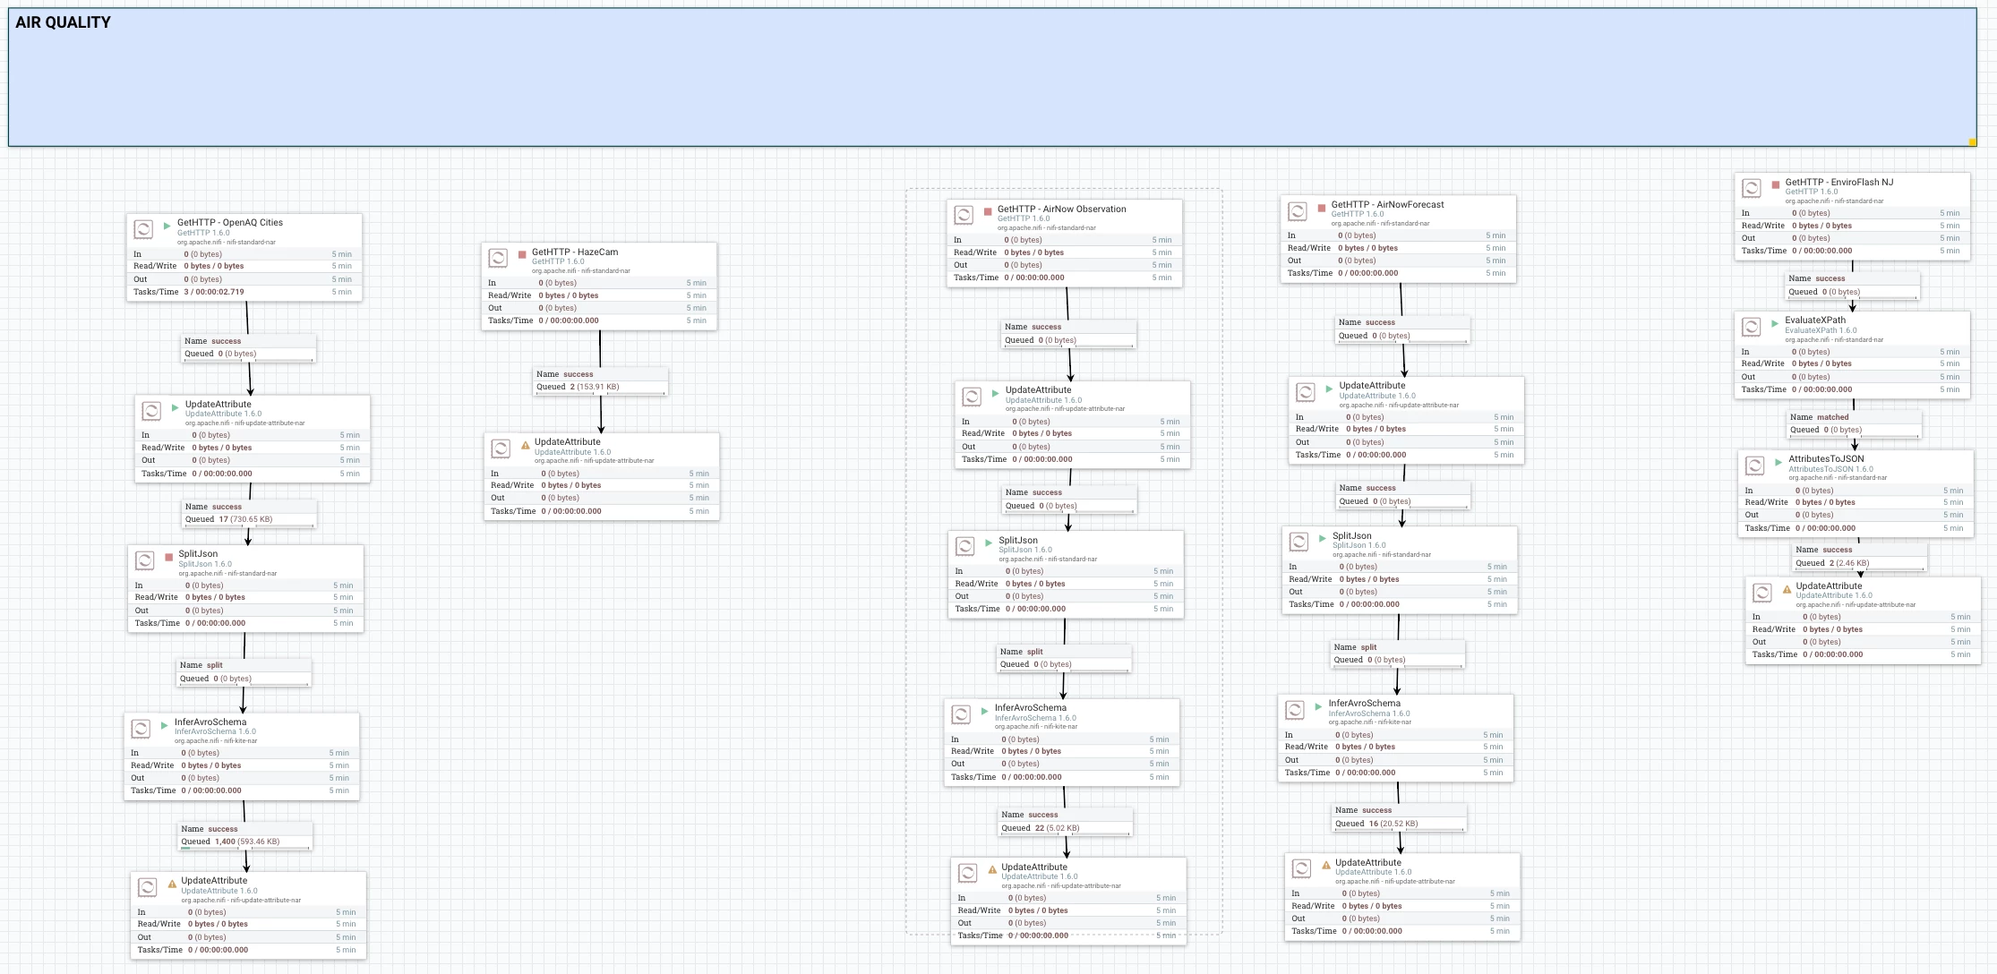Select the GetHTTP - HazeCam processor icon
This screenshot has width=1997, height=974.
[498, 259]
